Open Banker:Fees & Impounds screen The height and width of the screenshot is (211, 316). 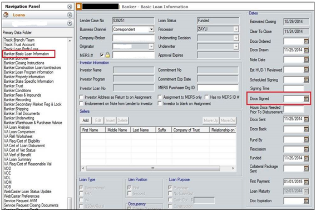click(x=22, y=95)
